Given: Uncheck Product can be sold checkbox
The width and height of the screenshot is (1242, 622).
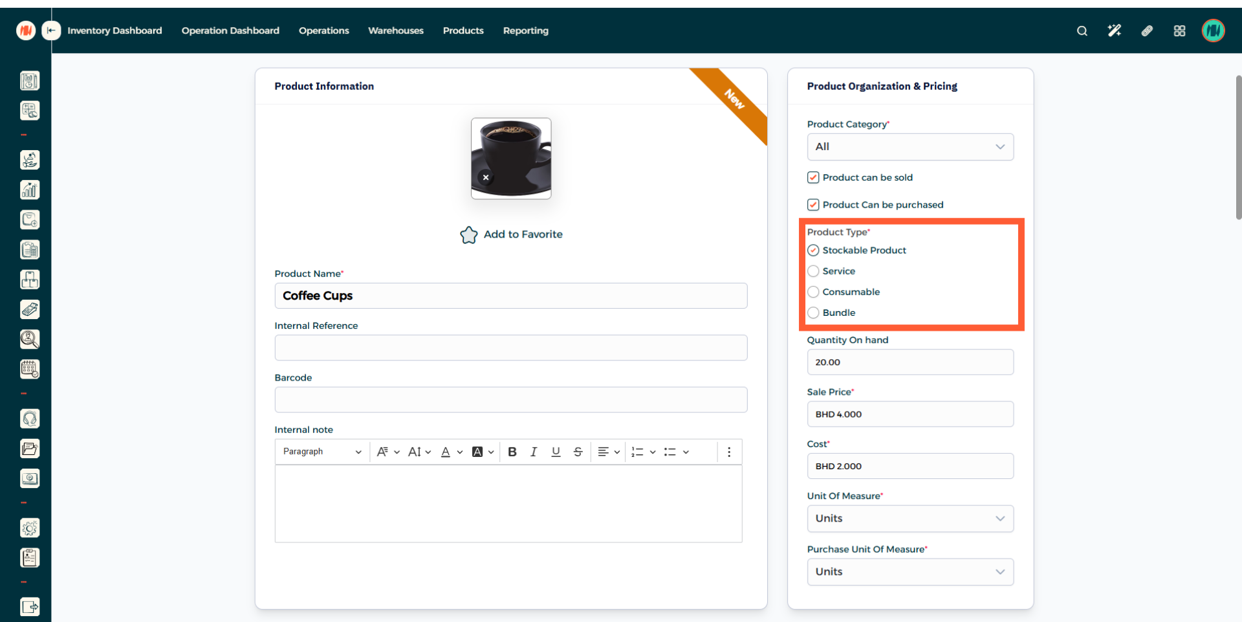Looking at the screenshot, I should pyautogui.click(x=813, y=177).
